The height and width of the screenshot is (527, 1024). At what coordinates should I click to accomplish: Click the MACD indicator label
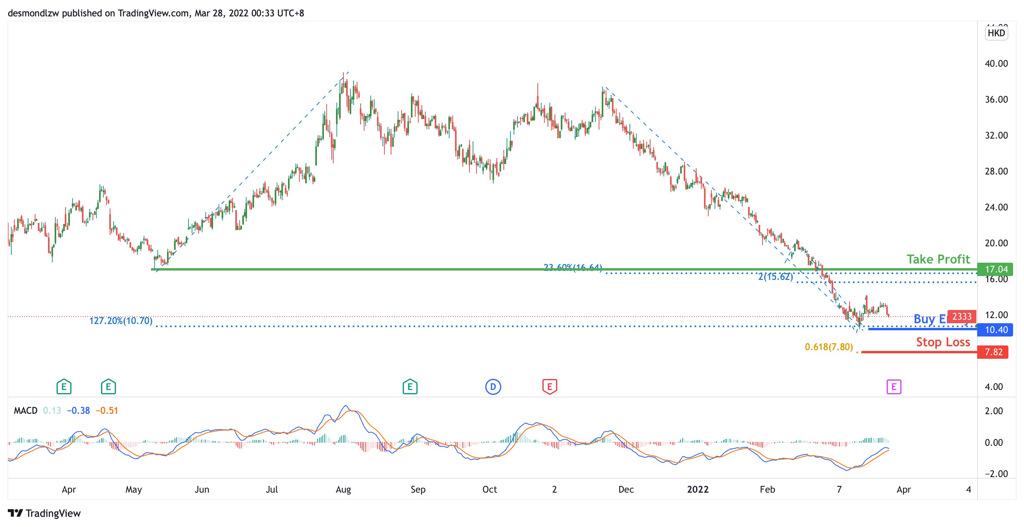click(25, 410)
